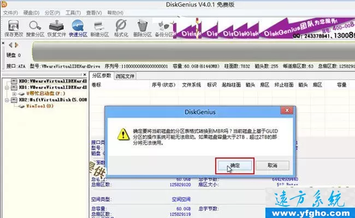Click the 容量:60.0GB(61440MB) text
The width and height of the screenshot is (355, 218).
pyautogui.click(x=196, y=66)
